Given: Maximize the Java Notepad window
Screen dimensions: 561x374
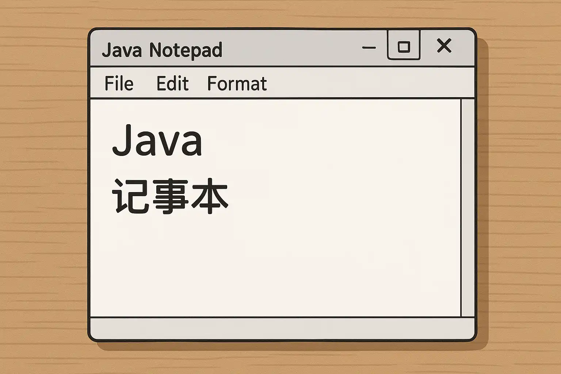Looking at the screenshot, I should 404,46.
